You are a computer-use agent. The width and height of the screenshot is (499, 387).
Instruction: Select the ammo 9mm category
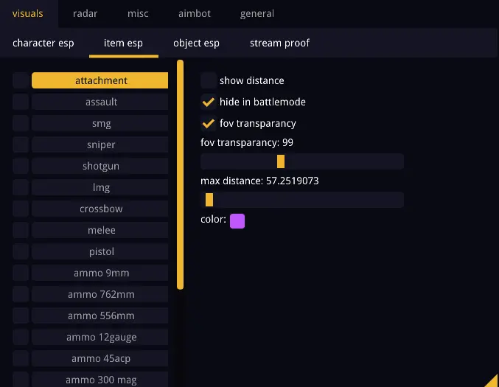tap(101, 273)
